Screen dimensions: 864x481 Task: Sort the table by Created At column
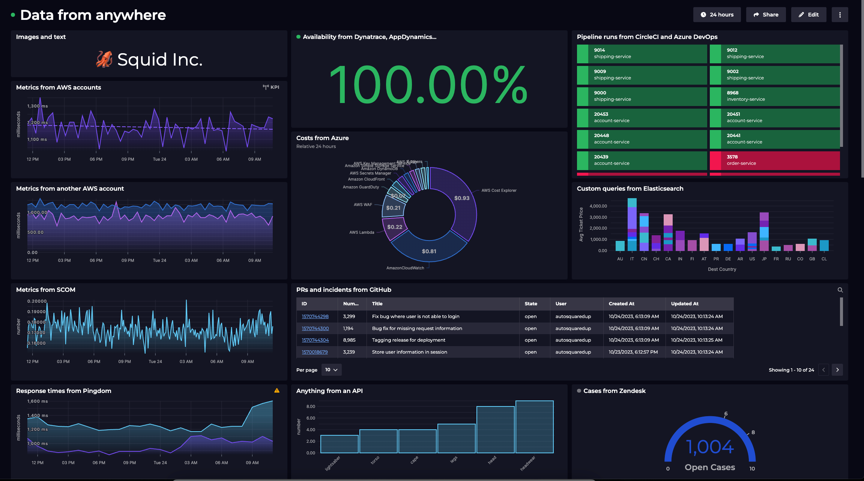tap(621, 304)
